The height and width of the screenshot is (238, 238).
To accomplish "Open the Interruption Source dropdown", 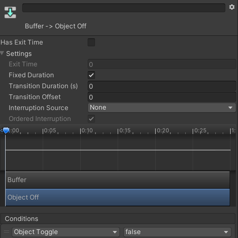I will coord(162,108).
